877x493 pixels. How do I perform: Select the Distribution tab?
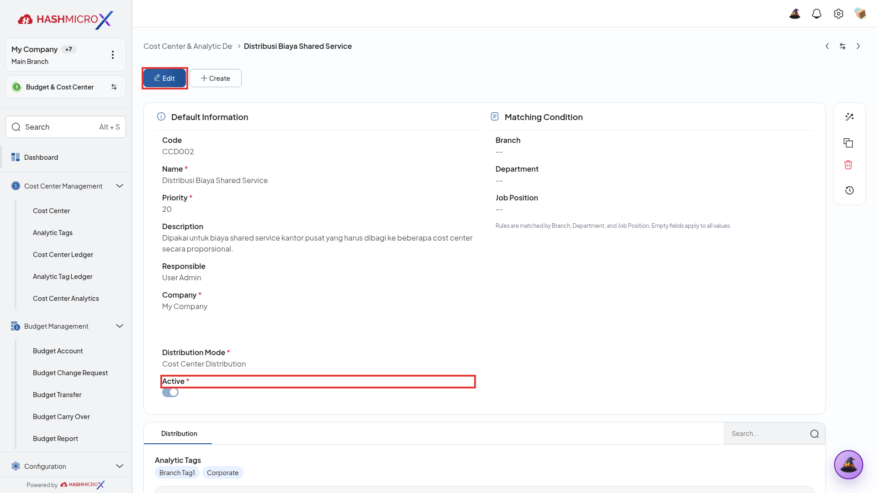point(179,433)
